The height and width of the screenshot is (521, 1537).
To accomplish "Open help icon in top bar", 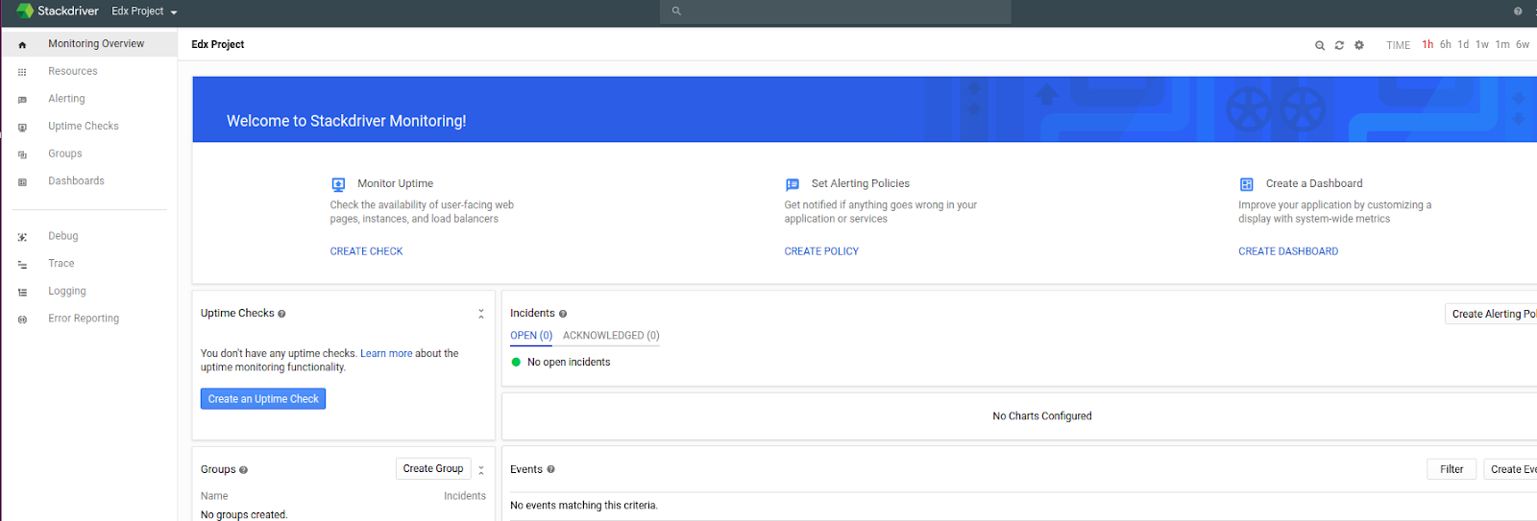I will (1518, 12).
